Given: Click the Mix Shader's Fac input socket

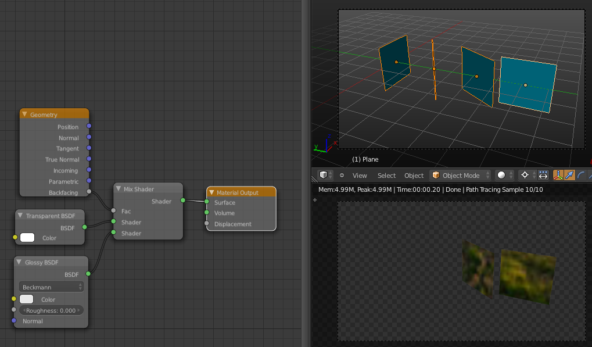Looking at the screenshot, I should (114, 210).
